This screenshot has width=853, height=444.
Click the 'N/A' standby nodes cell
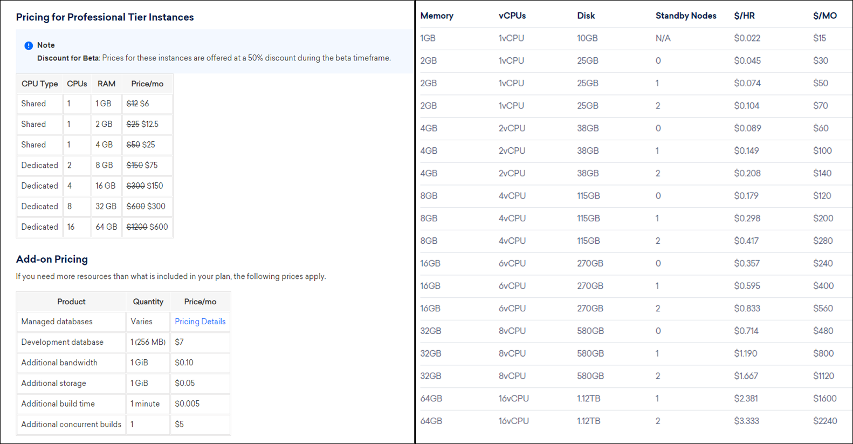(x=663, y=38)
